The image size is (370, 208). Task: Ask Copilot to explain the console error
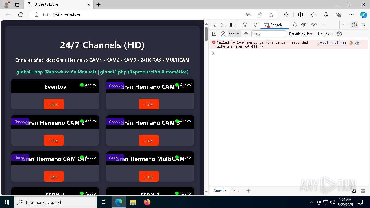[x=357, y=43]
